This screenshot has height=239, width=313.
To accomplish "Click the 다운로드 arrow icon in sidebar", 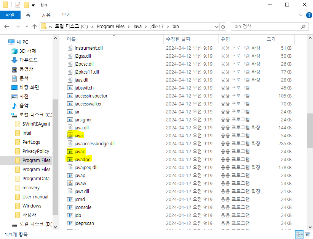I will tap(14, 60).
